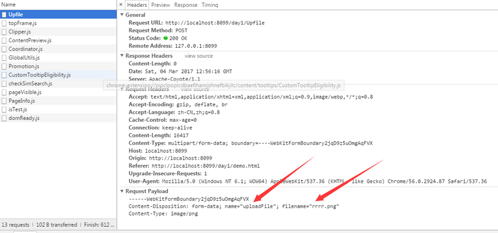Click green status dot next to 200 OK
Image resolution: width=498 pixels, height=233 pixels.
(x=166, y=38)
